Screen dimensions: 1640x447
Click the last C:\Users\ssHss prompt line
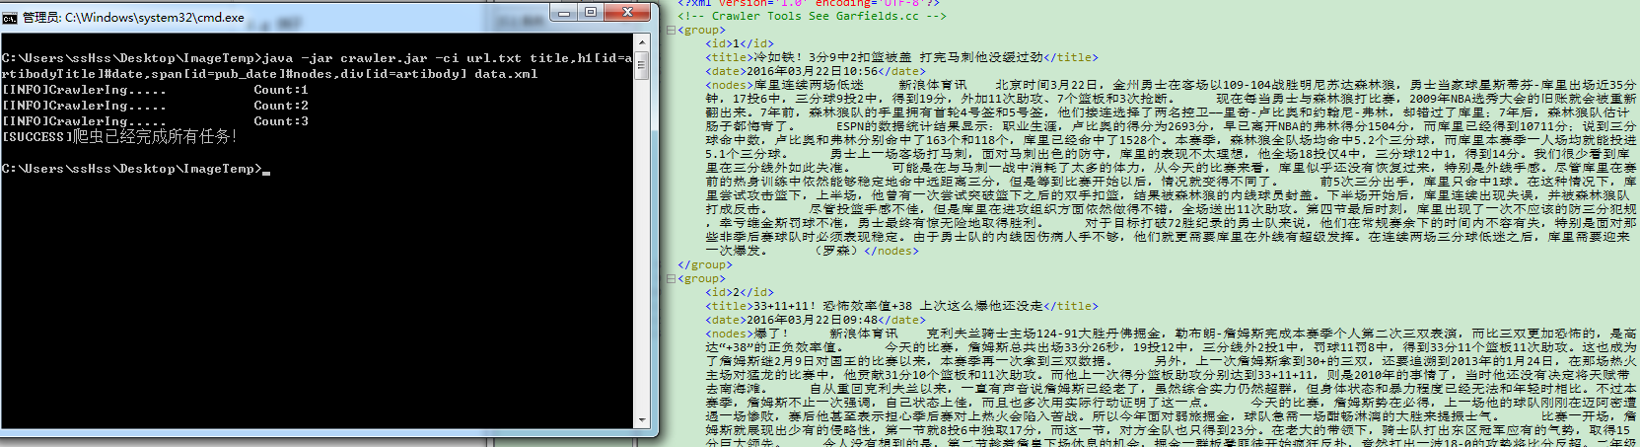[x=135, y=169]
